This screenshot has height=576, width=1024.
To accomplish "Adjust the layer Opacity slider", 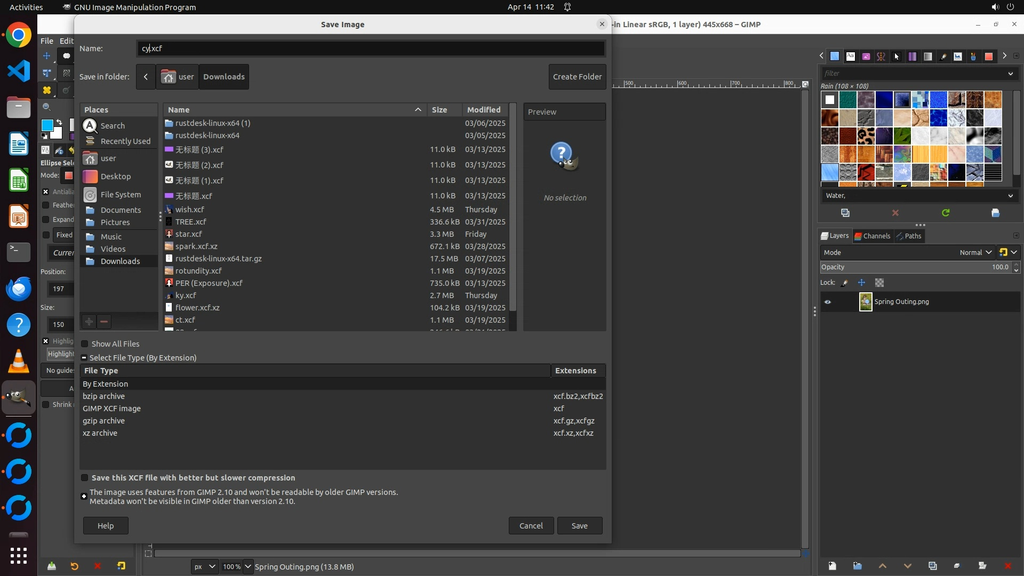I will 907,267.
